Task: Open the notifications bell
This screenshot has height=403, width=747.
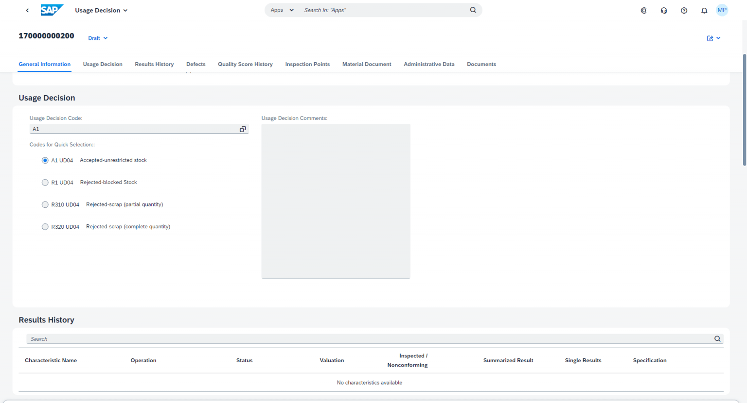Action: point(704,10)
